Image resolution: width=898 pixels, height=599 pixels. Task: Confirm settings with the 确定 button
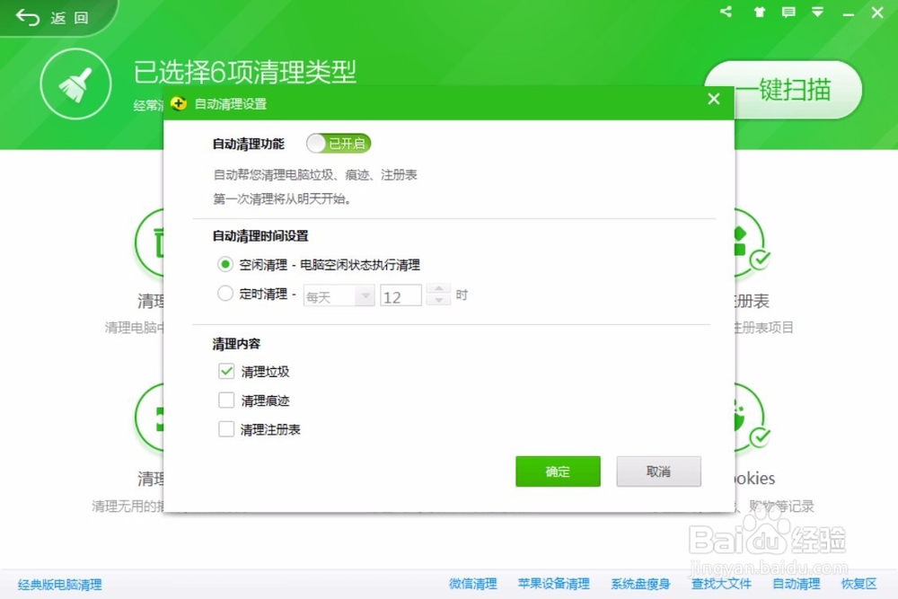tap(558, 471)
